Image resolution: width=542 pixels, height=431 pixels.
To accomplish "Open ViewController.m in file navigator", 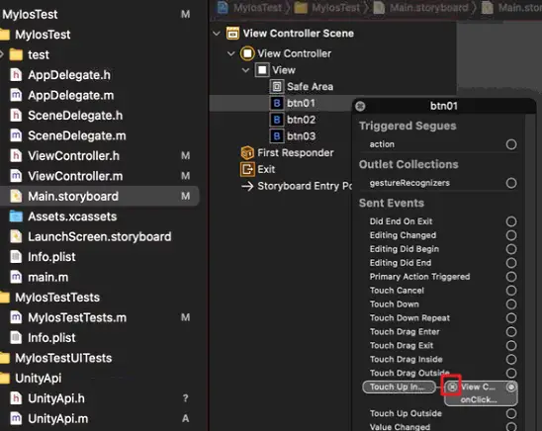I will tap(75, 176).
